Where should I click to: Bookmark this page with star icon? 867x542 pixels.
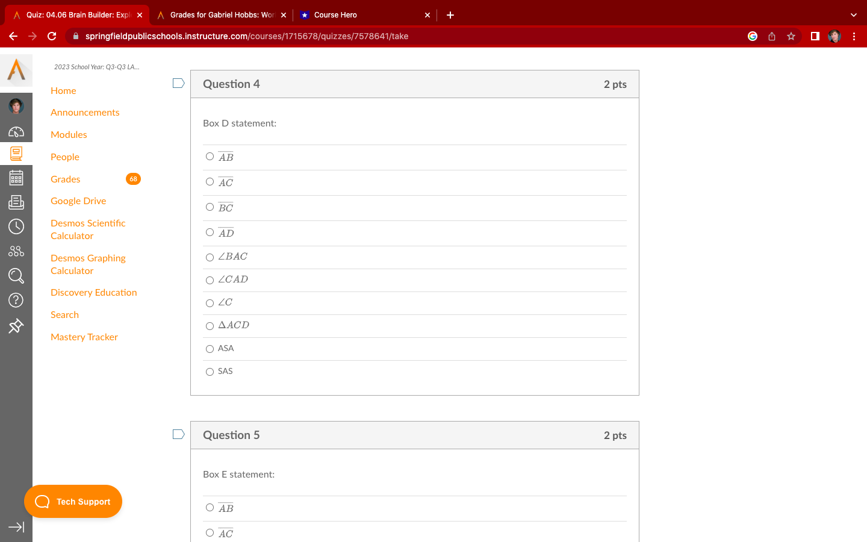[791, 36]
